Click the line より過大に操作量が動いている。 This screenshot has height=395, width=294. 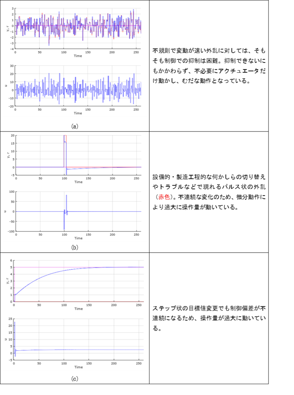pos(195,207)
